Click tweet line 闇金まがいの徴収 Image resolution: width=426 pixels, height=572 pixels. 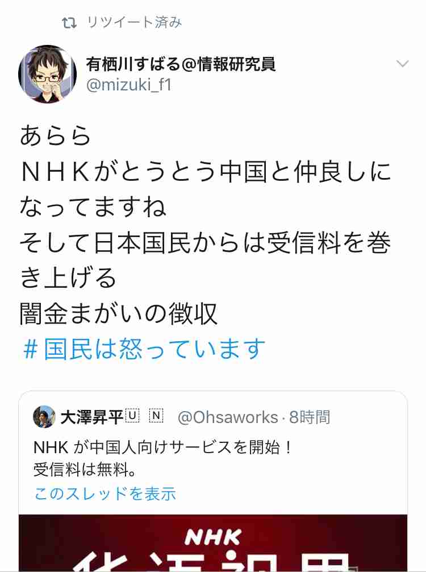118,313
